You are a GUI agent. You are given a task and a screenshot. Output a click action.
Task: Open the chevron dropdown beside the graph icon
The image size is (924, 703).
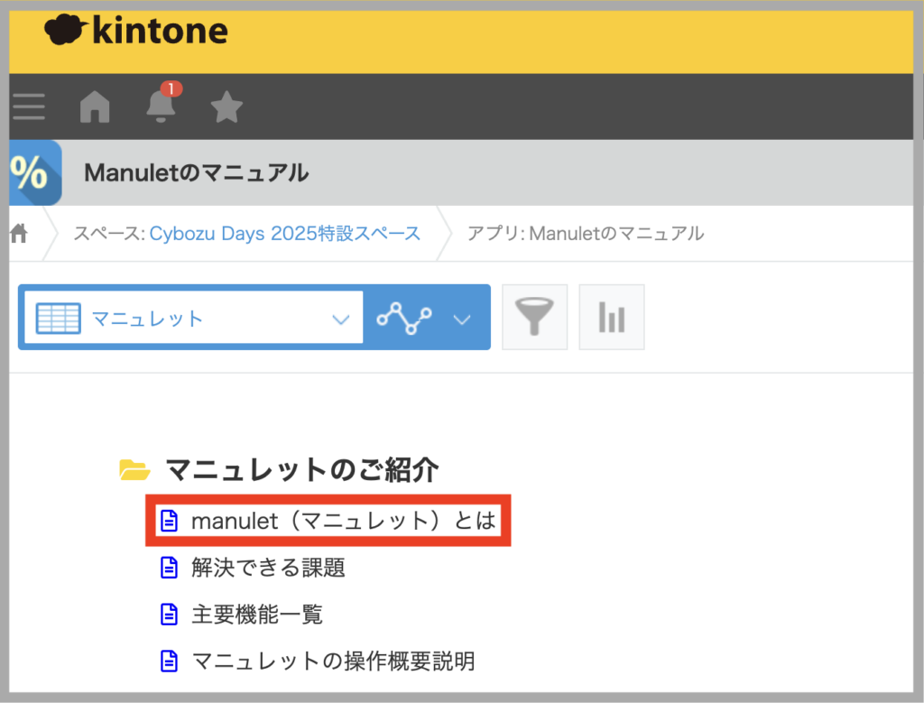click(x=462, y=319)
